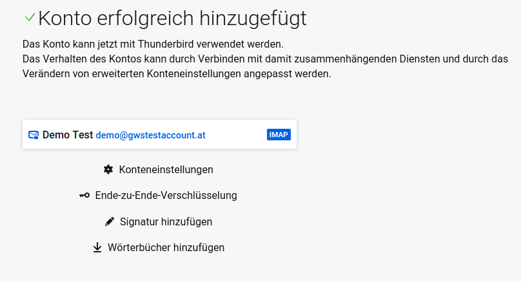
Task: Click the heading Konto erfolgreich hinzugefügt
Action: click(x=172, y=19)
